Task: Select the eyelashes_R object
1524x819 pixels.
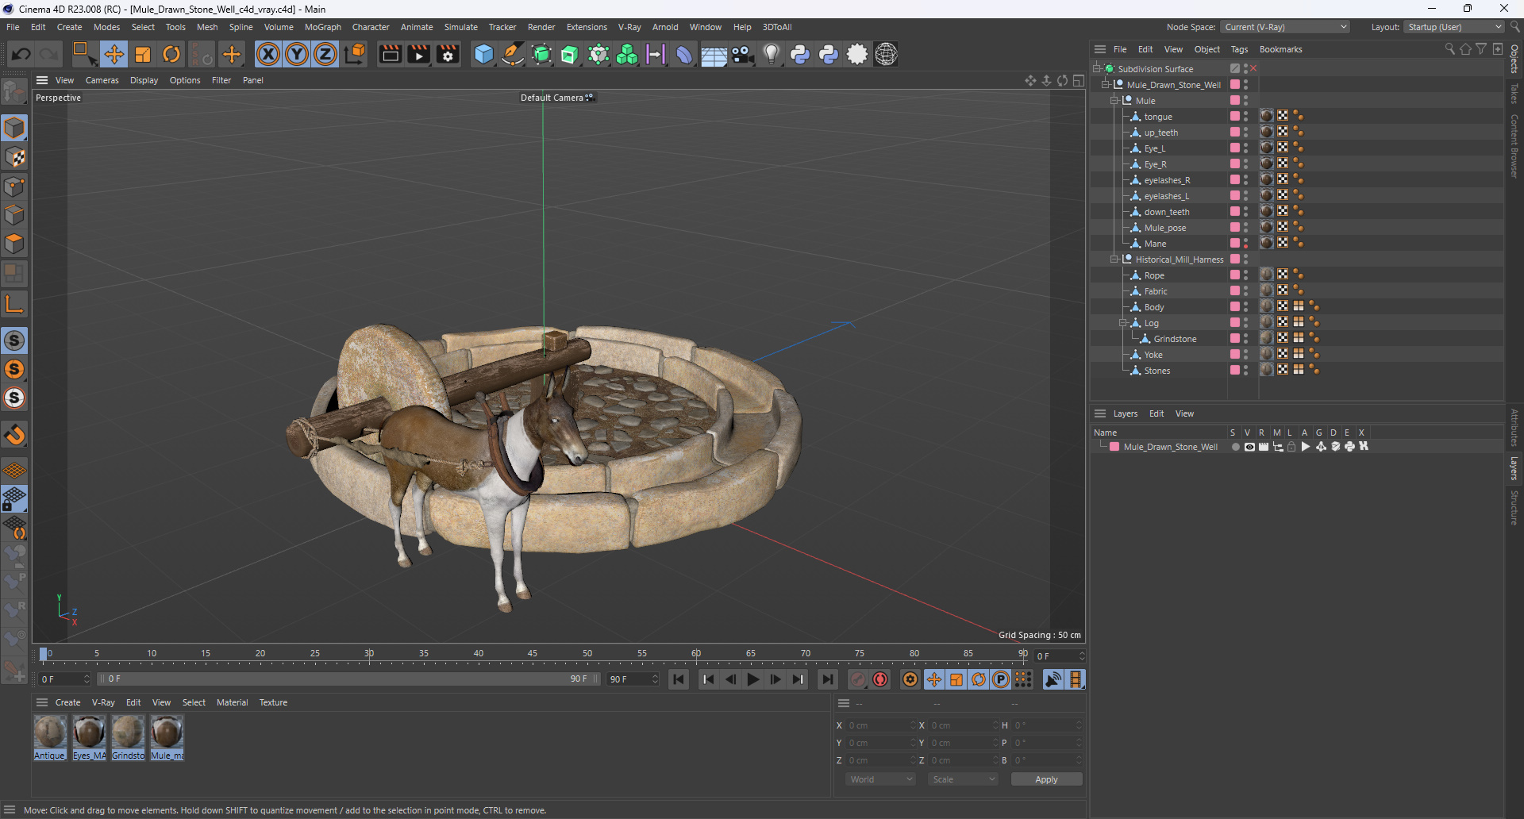Action: (1167, 180)
